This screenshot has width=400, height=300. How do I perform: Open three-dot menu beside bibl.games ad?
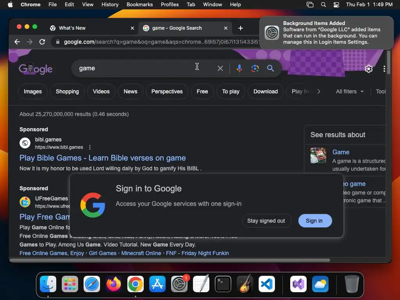[x=89, y=147]
